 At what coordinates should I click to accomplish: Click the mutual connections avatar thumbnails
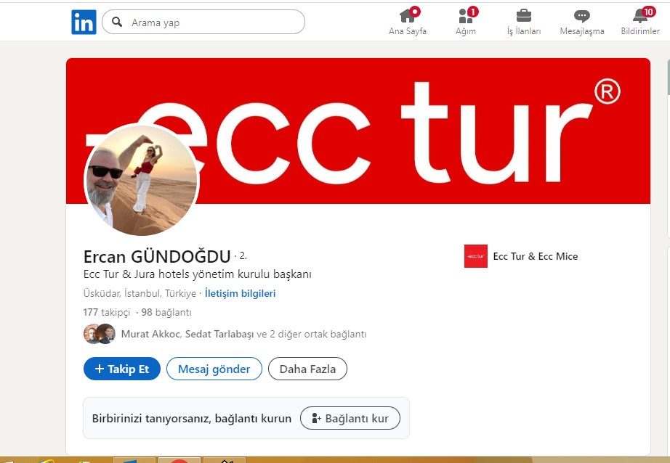[100, 334]
